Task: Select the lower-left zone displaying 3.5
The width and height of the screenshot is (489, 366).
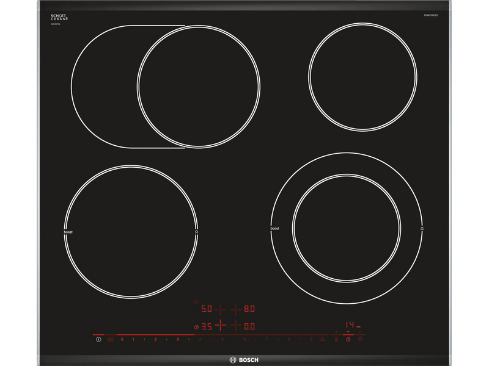Action: click(x=207, y=327)
